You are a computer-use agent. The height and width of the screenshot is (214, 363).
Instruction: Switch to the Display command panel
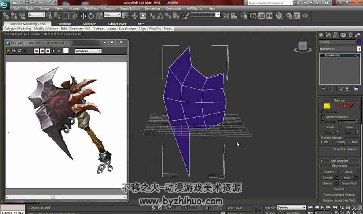coord(350,35)
